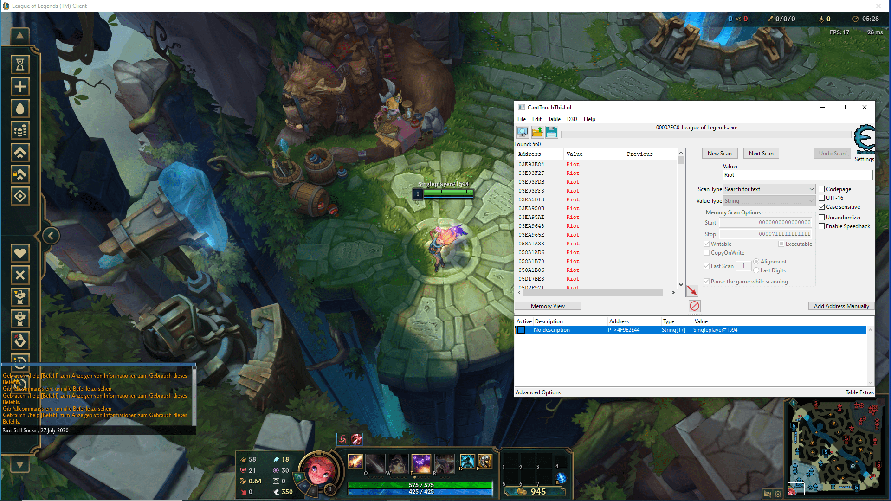The width and height of the screenshot is (891, 501).
Task: Click the Cheat Engine select process icon
Action: 522,132
